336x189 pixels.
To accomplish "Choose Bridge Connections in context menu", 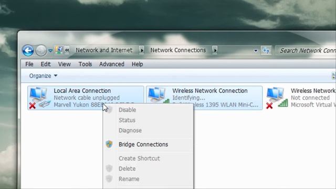I will [148, 144].
